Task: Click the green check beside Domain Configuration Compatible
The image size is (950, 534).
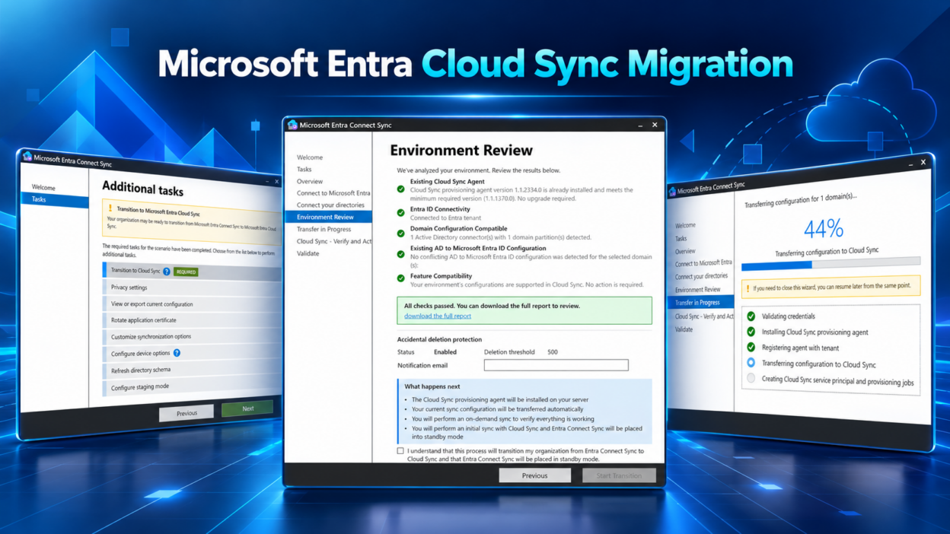Action: coord(401,234)
